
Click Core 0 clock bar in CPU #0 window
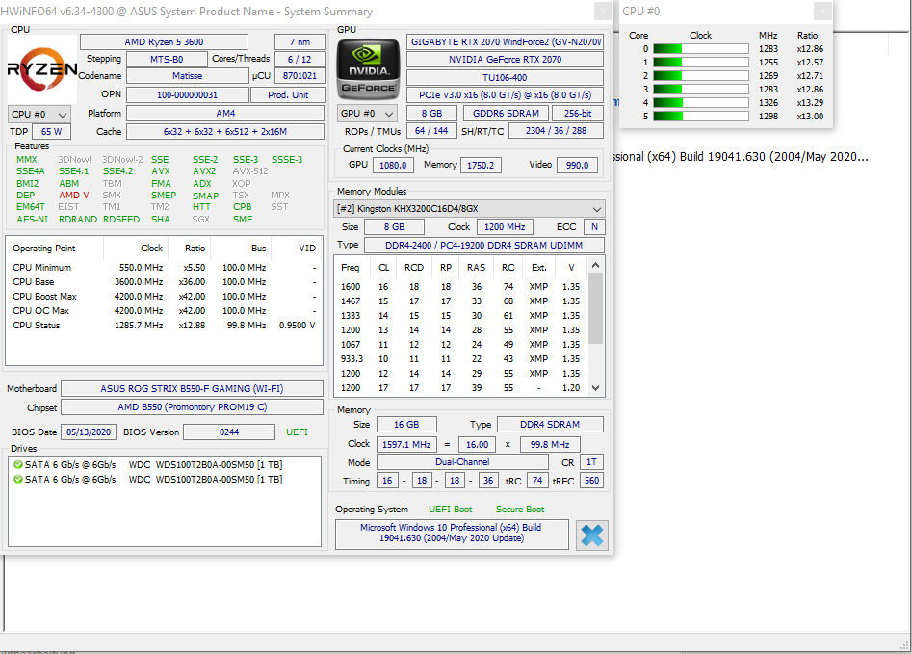pos(701,49)
